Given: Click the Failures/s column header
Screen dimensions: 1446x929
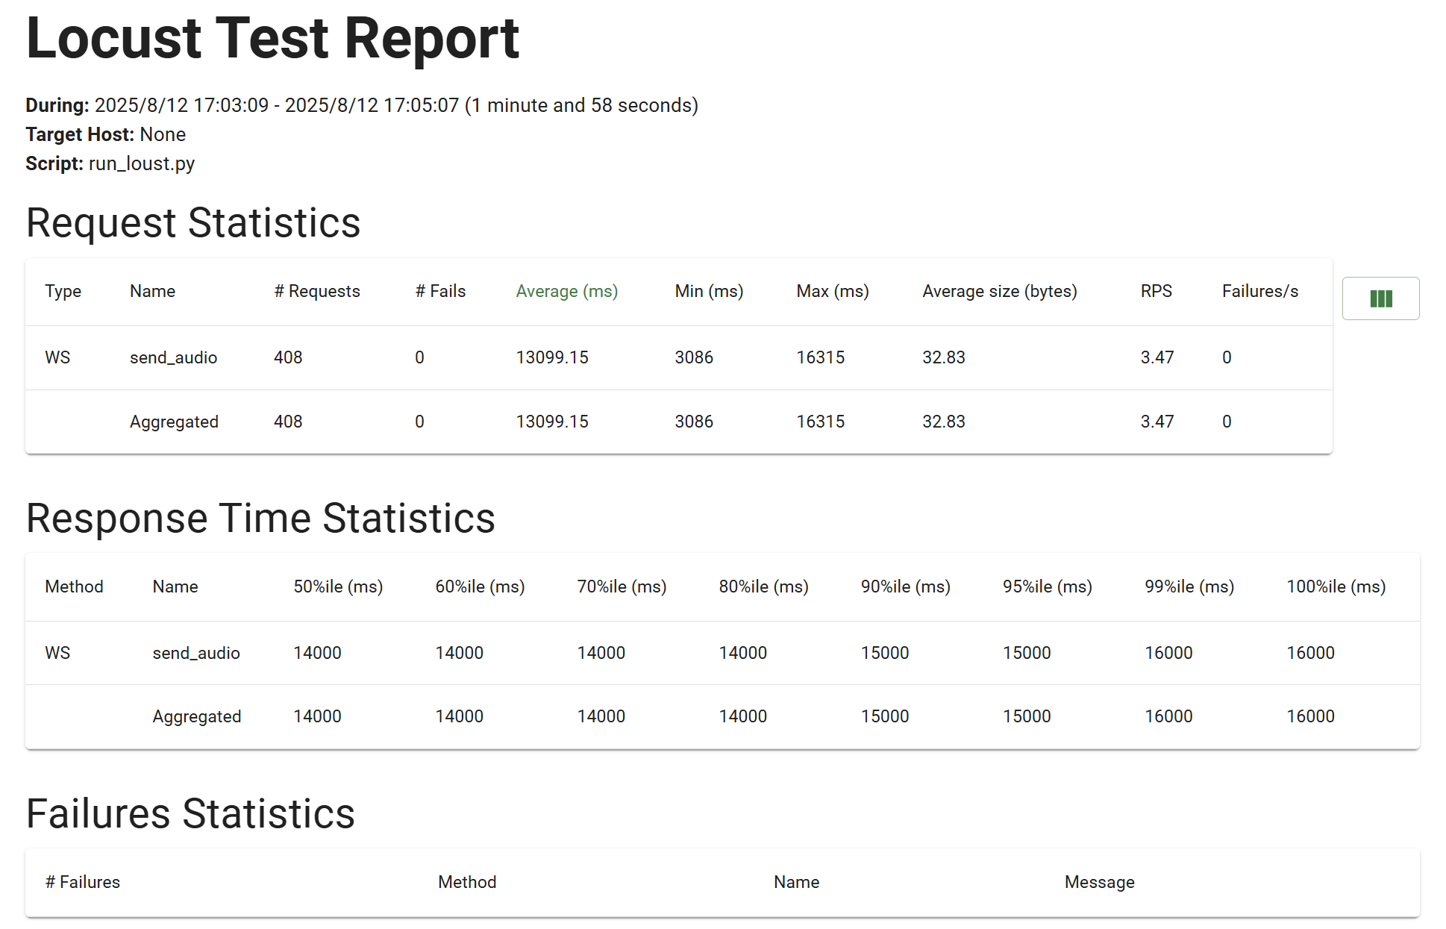Looking at the screenshot, I should [x=1259, y=291].
